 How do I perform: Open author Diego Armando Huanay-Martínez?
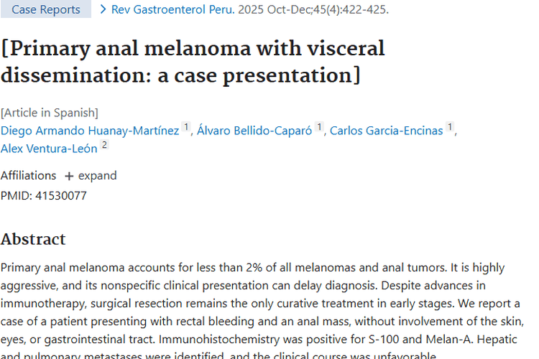[90, 131]
